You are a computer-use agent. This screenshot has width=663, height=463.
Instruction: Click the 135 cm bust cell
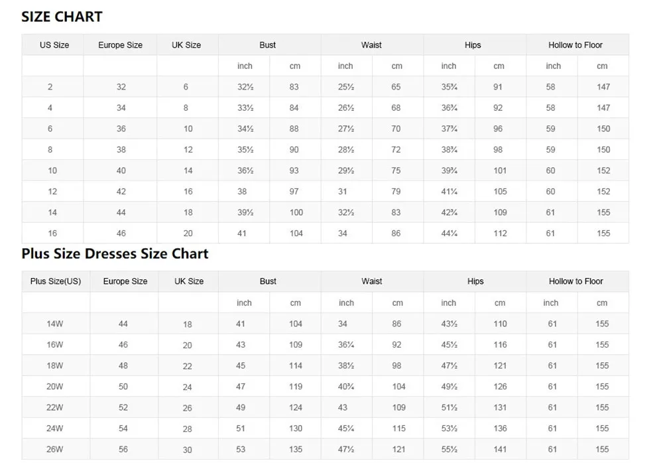pyautogui.click(x=296, y=449)
